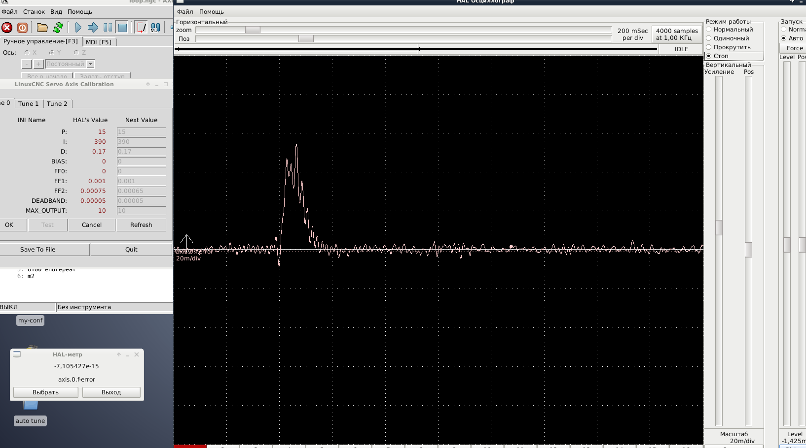The image size is (806, 448).
Task: Click P next value input field
Action: point(142,132)
